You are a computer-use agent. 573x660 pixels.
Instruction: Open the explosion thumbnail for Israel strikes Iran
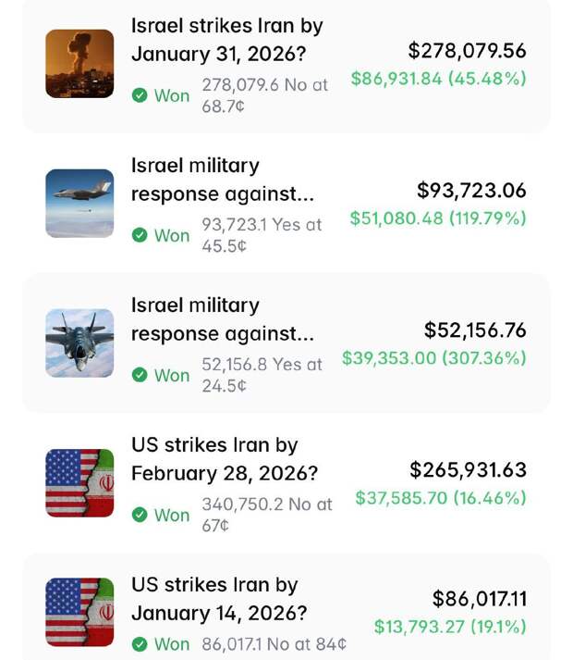coord(79,64)
